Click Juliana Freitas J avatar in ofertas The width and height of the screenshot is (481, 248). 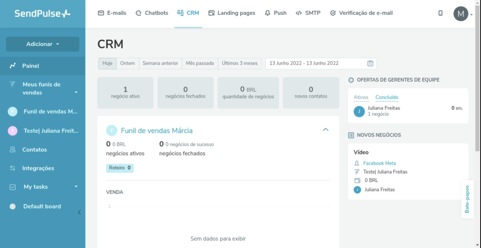359,111
